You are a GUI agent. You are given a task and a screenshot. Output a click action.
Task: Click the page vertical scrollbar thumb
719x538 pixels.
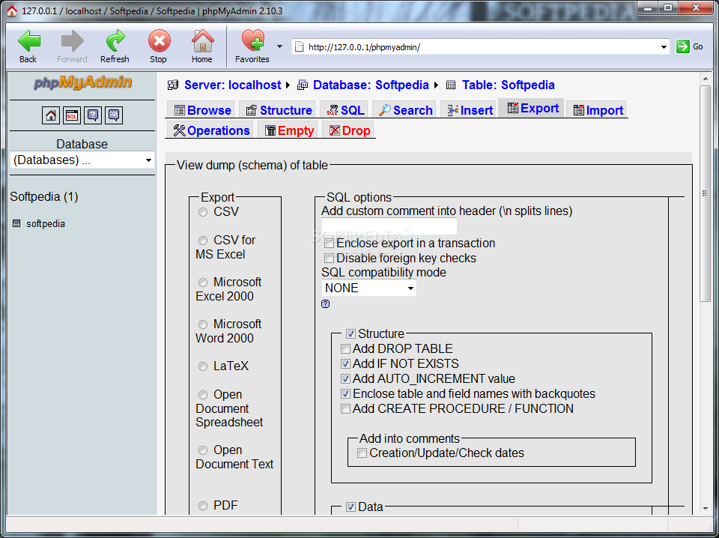(x=705, y=193)
